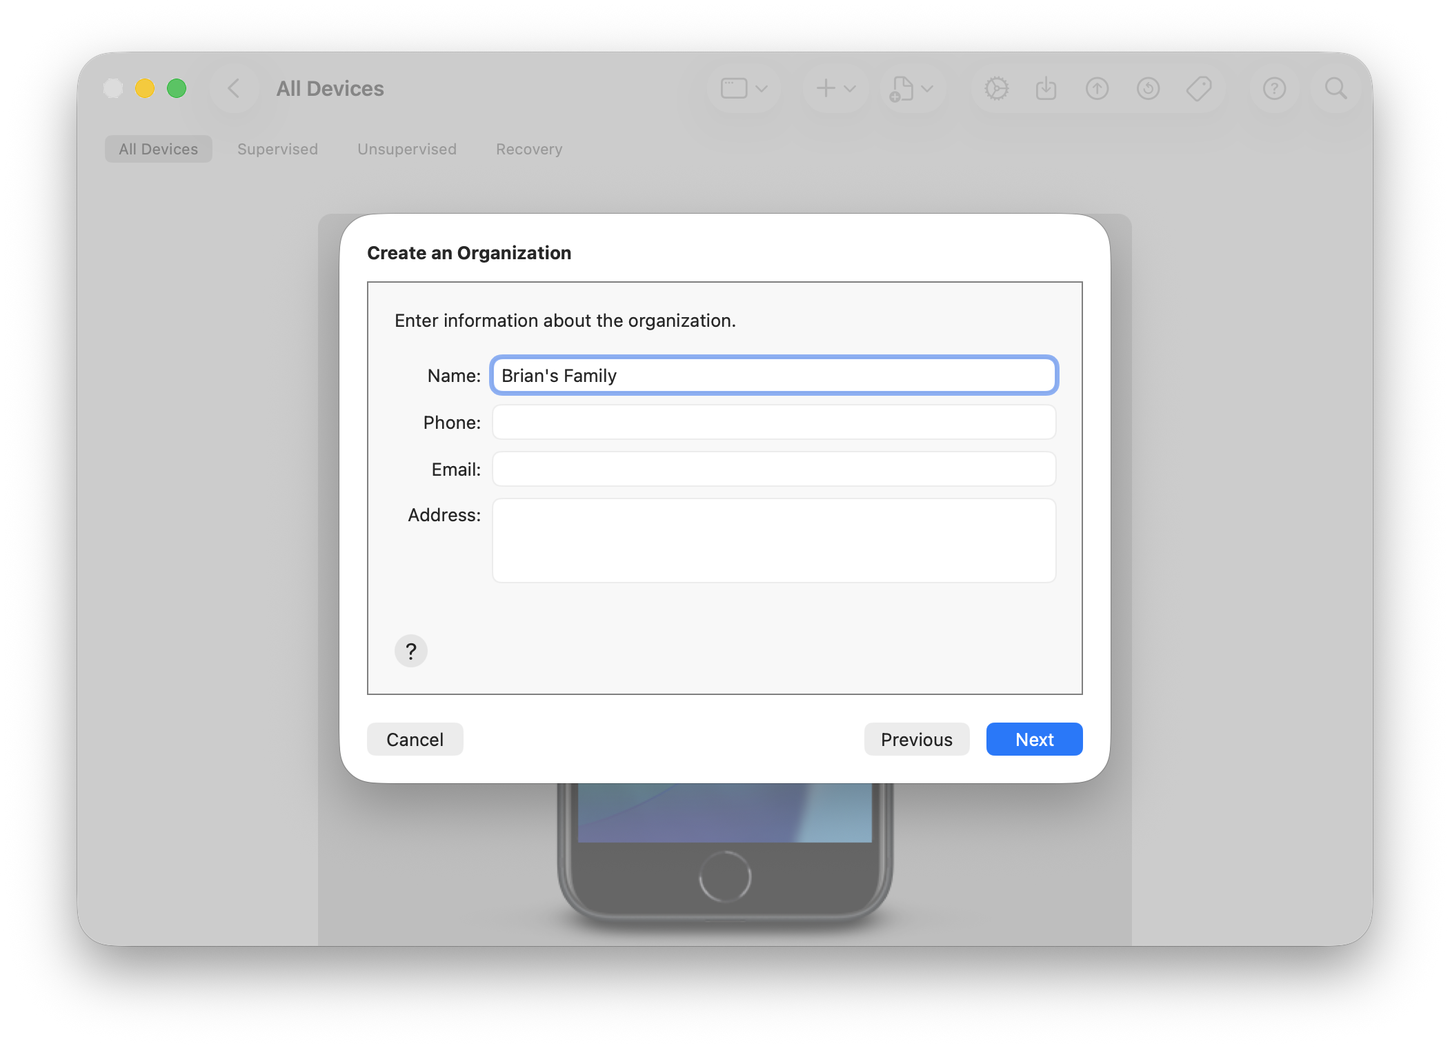Switch to the Recovery tab

click(x=529, y=149)
